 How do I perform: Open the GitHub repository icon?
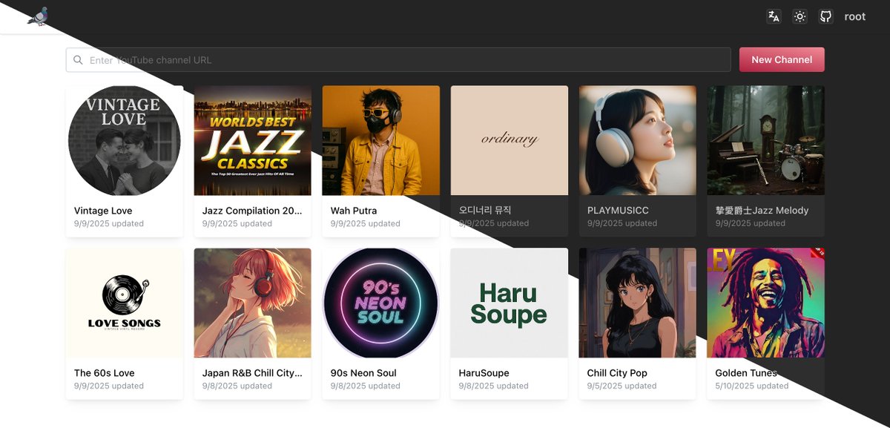click(825, 16)
